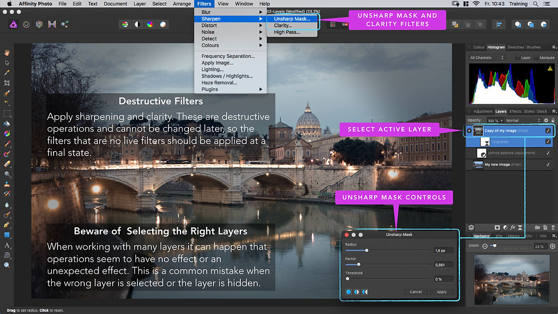Open layer settings cog icon

coord(546,120)
